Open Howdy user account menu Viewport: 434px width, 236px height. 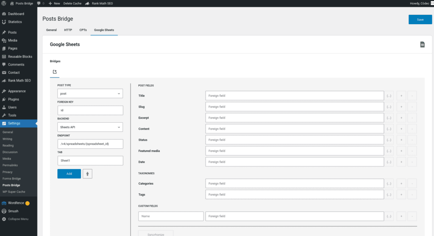[x=421, y=3]
